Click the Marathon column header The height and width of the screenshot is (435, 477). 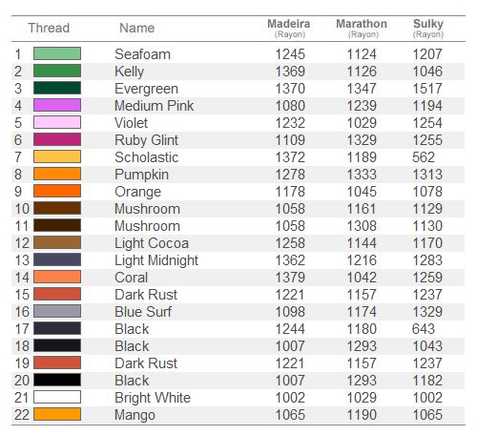point(362,28)
